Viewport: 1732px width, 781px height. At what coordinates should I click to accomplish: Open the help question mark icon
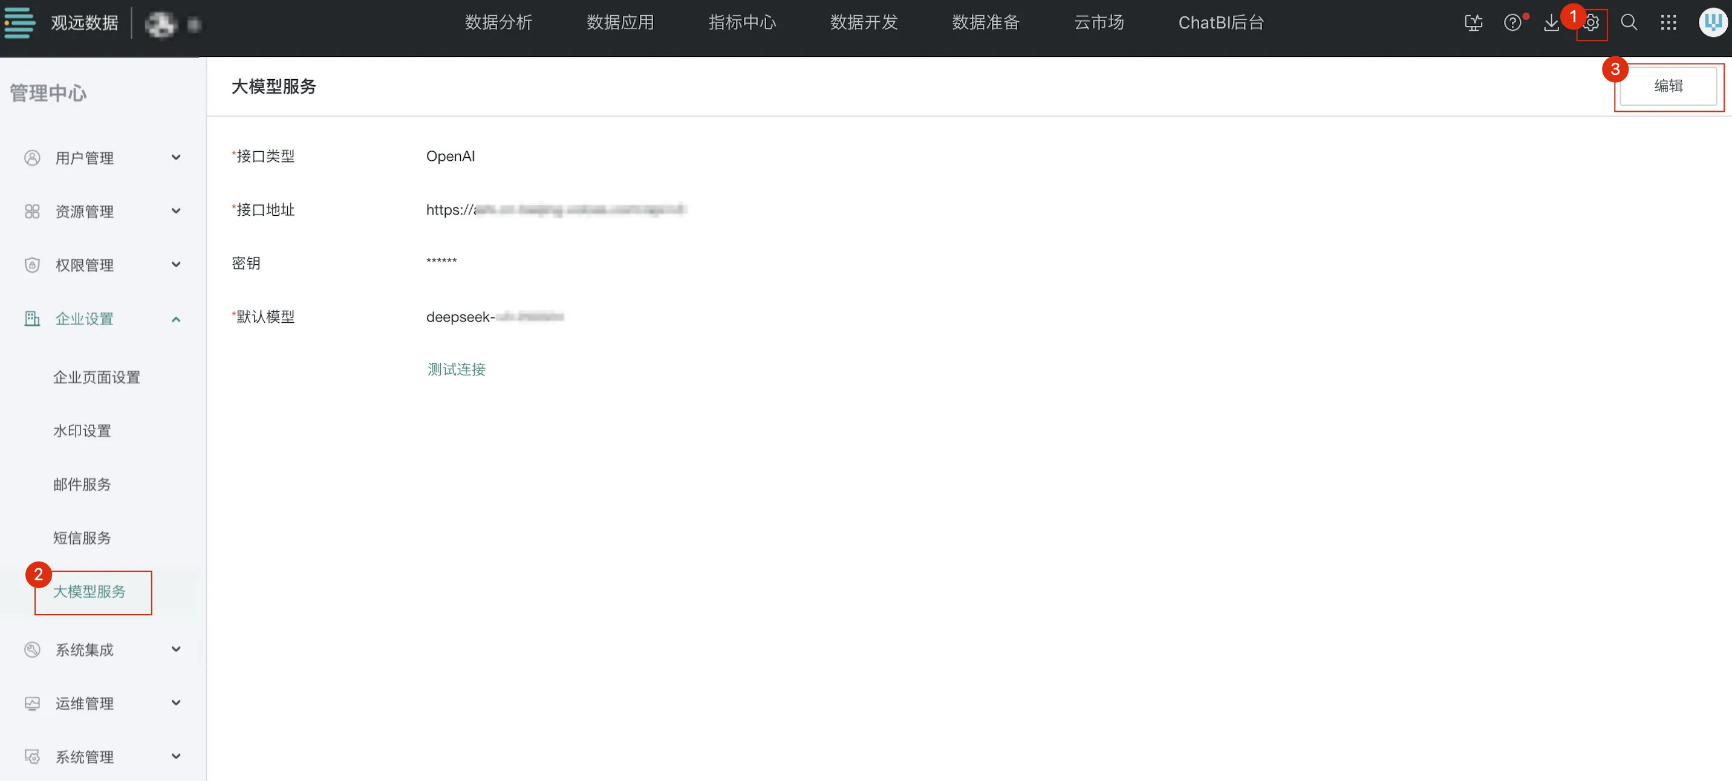[x=1512, y=24]
